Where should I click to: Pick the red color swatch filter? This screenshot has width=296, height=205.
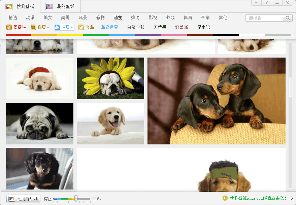pyautogui.click(x=19, y=35)
